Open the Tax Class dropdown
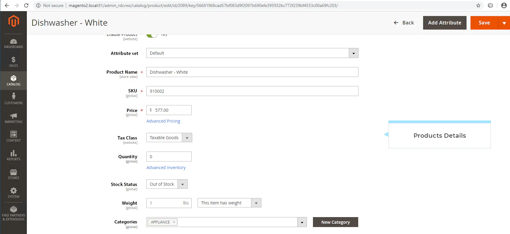510x234 pixels. click(x=187, y=138)
